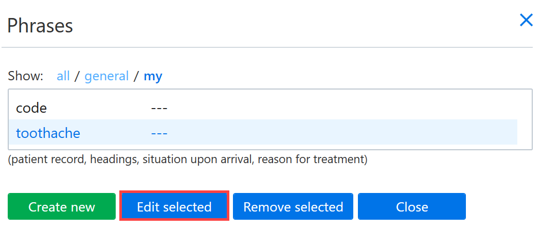
Task: Select the code phrase row
Action: click(263, 108)
